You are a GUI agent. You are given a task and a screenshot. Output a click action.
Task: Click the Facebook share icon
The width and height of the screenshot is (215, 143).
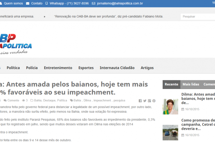[140, 100]
